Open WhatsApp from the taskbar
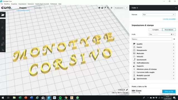178x100 pixels. [x=77, y=97]
